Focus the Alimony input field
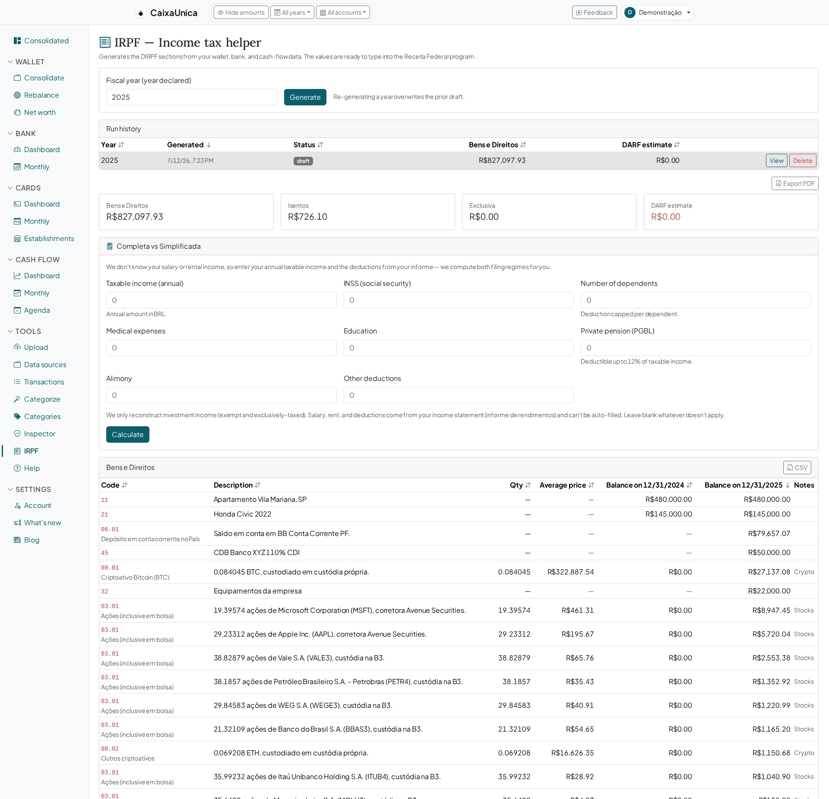The width and height of the screenshot is (829, 799). [221, 395]
